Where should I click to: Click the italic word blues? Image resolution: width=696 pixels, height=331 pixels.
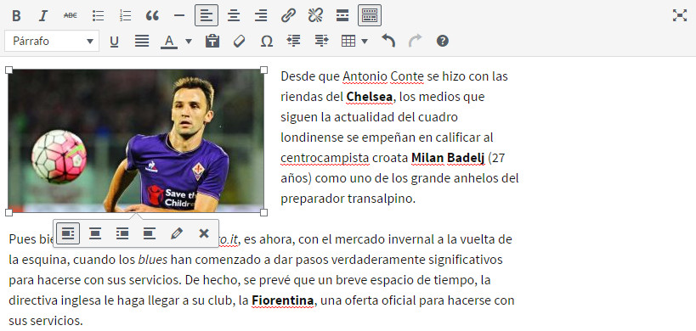click(x=153, y=260)
